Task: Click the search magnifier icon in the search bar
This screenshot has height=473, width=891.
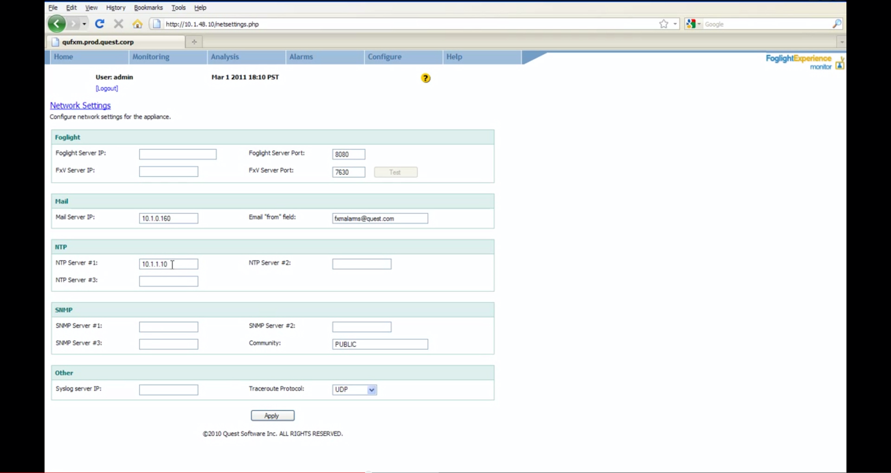Action: coord(837,24)
